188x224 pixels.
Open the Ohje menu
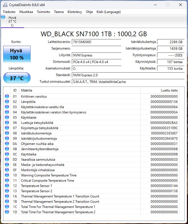(89, 12)
